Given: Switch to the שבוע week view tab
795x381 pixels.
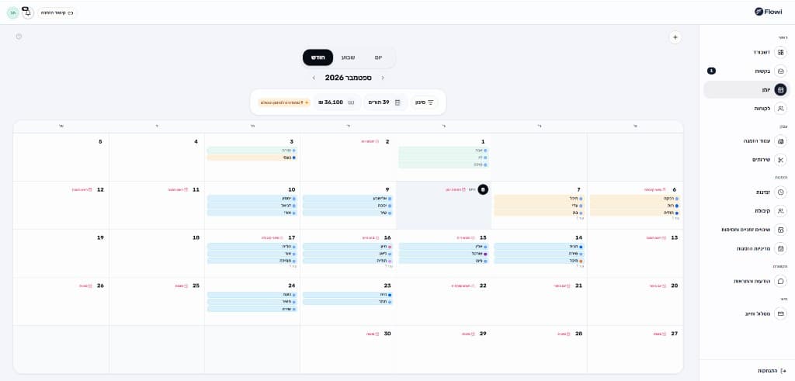Looking at the screenshot, I should (348, 57).
